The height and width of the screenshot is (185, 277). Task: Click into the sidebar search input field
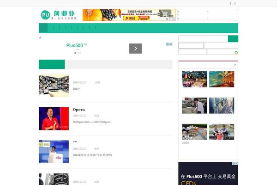(x=203, y=39)
